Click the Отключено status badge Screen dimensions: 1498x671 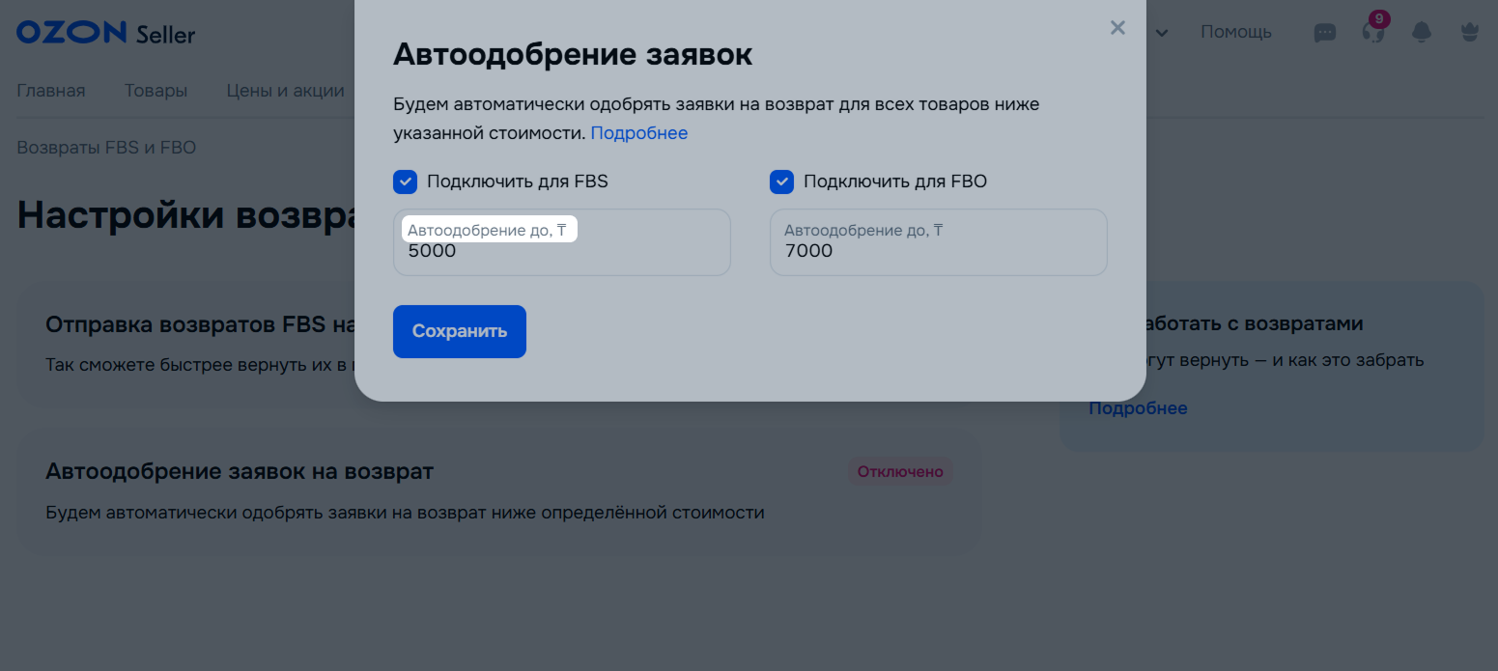[x=900, y=472]
